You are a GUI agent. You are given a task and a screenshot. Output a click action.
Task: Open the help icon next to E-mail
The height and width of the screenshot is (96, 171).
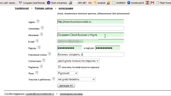coord(37,41)
